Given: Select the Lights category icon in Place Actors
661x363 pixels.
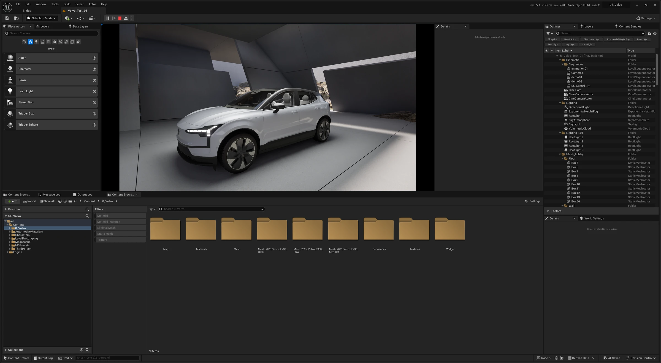Looking at the screenshot, I should [36, 42].
